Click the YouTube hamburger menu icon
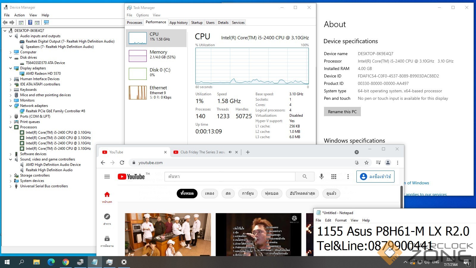This screenshot has height=268, width=476. click(x=107, y=177)
